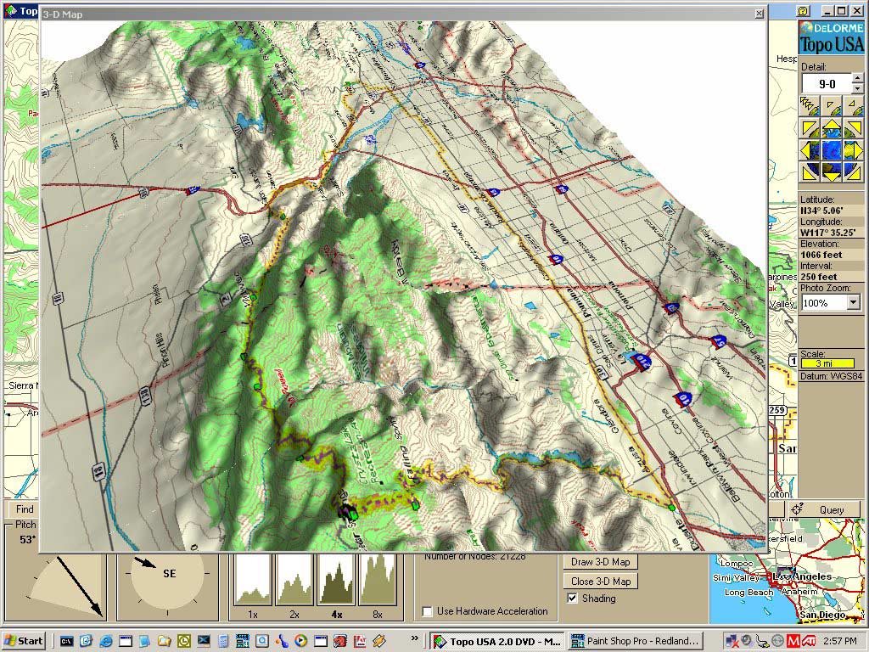
Task: Pan the map west with left arrow
Action: click(809, 151)
